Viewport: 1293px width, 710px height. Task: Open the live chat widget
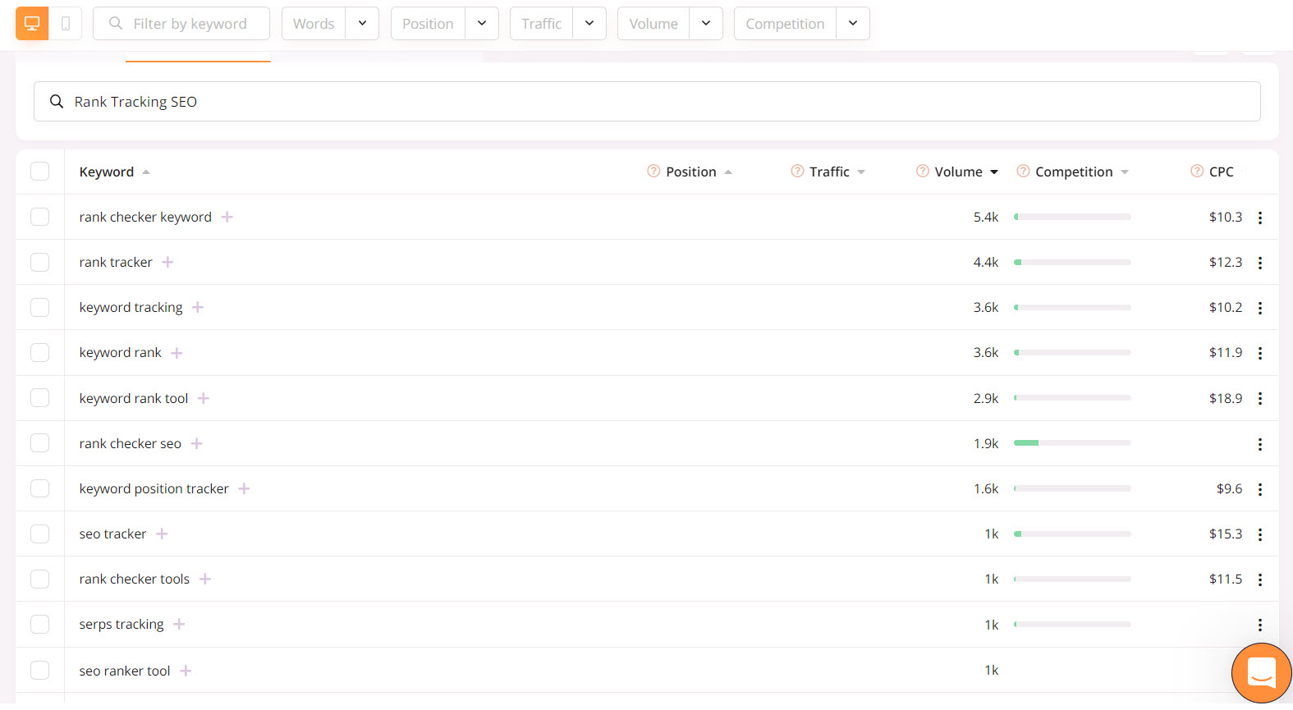click(x=1262, y=673)
